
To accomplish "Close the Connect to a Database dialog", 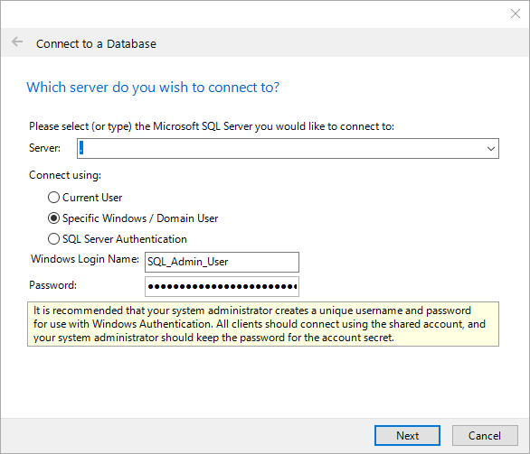I will [516, 14].
